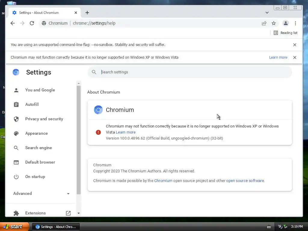The height and width of the screenshot is (231, 308).
Task: Click the on-screen keyboard tray icon
Action: click(x=269, y=227)
